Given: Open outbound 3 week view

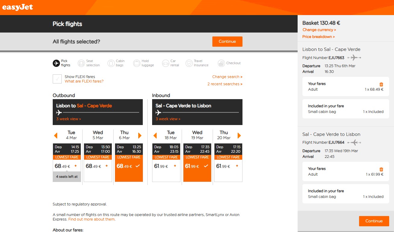Looking at the screenshot, I should tap(69, 119).
